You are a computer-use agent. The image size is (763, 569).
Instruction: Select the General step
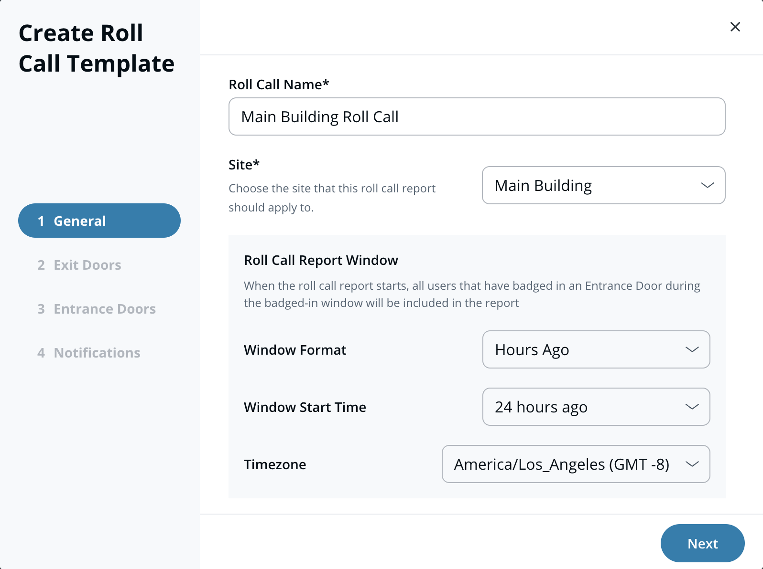[x=99, y=221]
